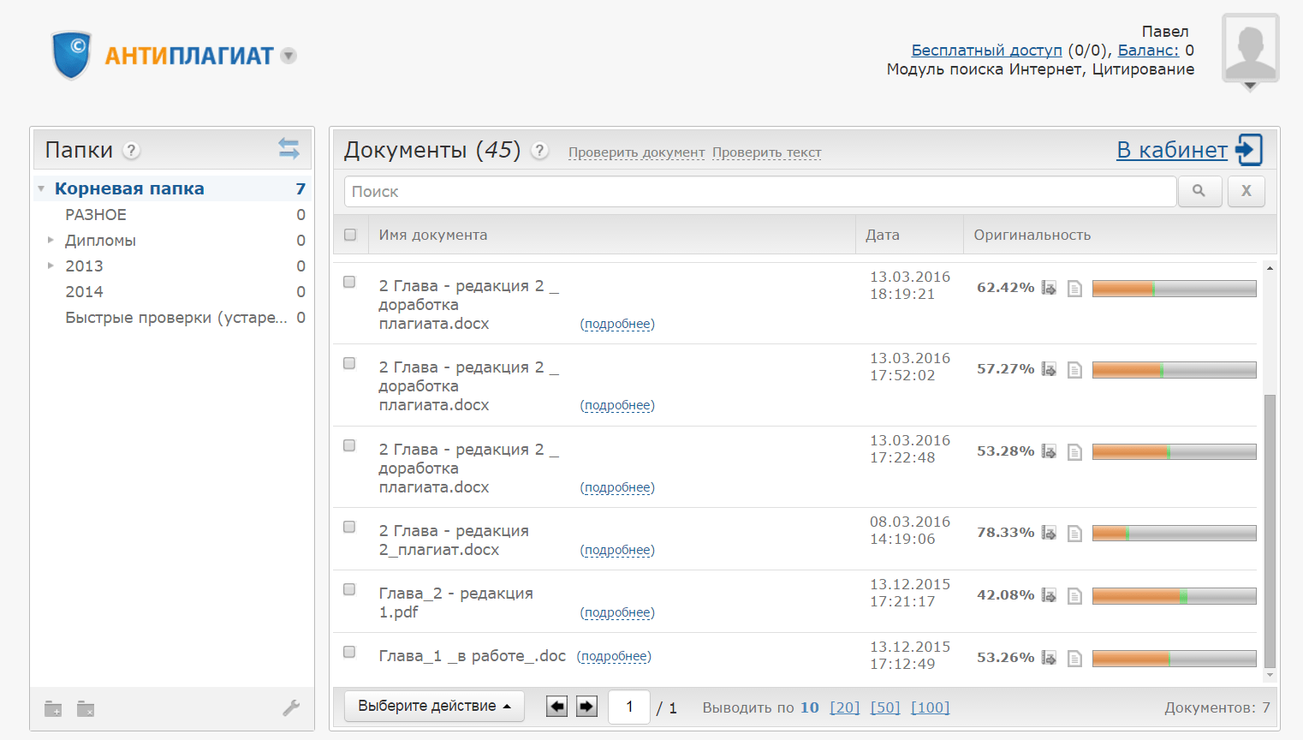Screen dimensions: 1303x740
Task: Sort by the Имя документа column
Action: point(433,235)
